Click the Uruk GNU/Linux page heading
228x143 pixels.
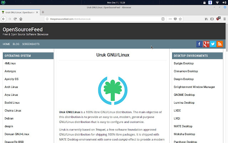click(113, 55)
